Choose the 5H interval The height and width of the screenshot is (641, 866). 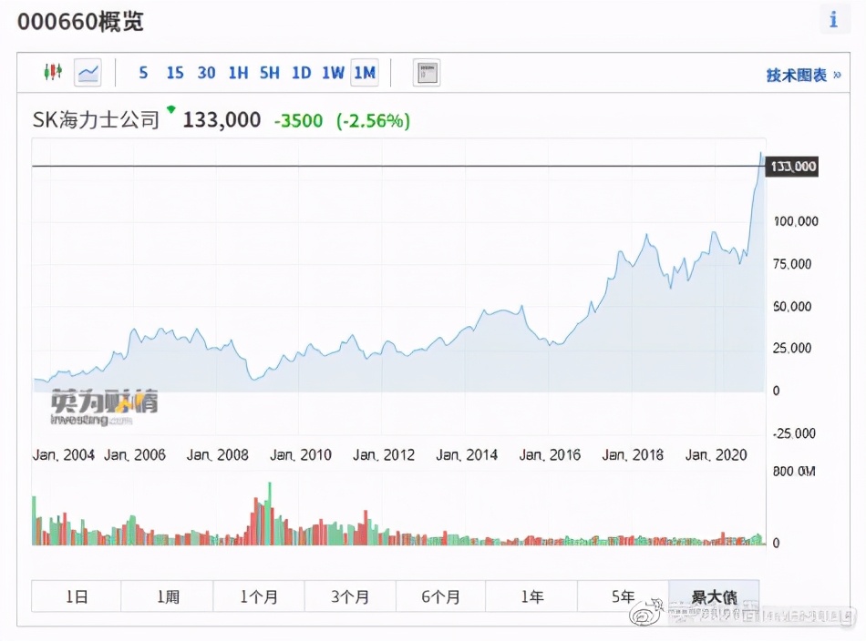pos(269,73)
